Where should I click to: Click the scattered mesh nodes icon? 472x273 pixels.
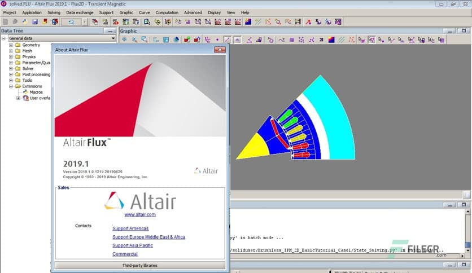coord(301,39)
